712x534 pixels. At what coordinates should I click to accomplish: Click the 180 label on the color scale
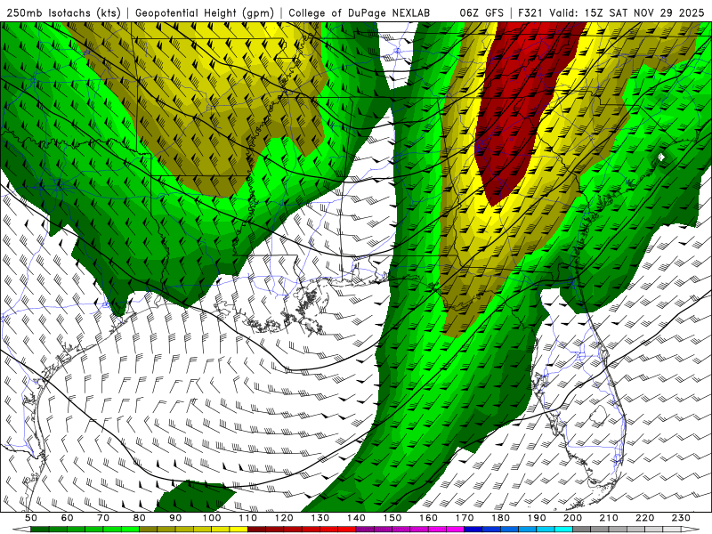coord(500,518)
